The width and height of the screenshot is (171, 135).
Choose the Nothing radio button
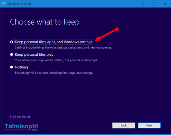[x=12, y=67]
